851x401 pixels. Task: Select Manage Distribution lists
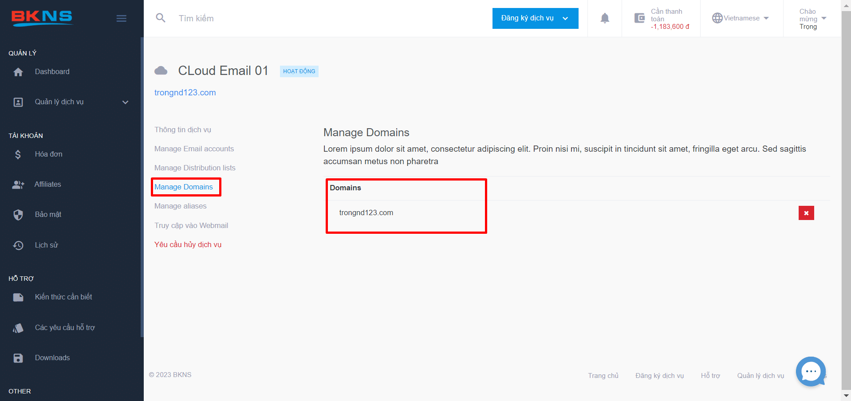195,168
